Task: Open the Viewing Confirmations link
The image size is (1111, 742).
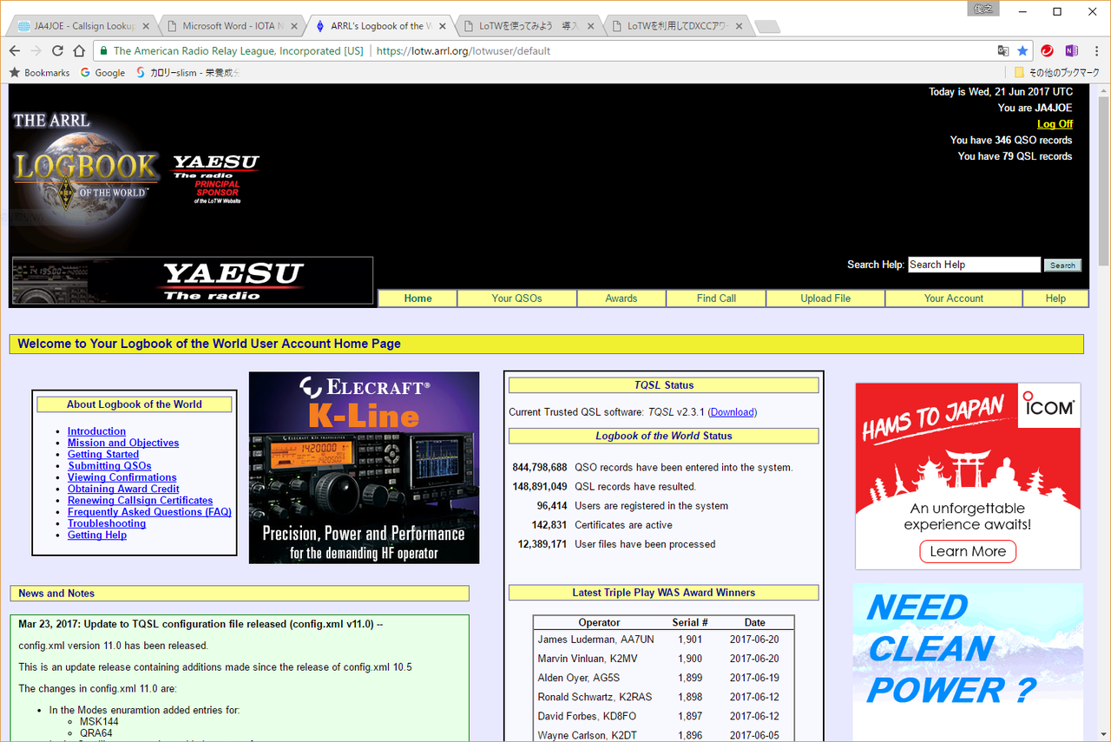Action: (122, 477)
